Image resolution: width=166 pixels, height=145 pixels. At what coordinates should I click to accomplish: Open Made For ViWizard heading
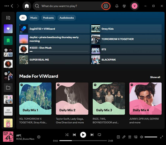point(39,76)
